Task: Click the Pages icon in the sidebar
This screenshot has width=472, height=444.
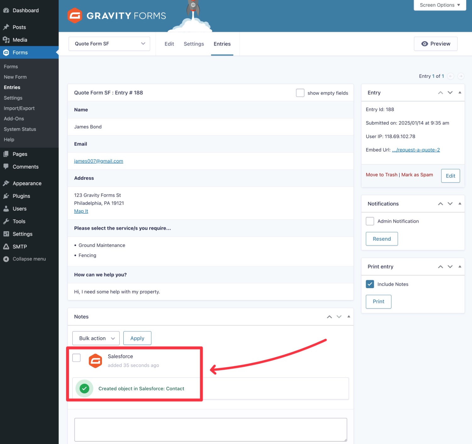Action: click(x=6, y=154)
